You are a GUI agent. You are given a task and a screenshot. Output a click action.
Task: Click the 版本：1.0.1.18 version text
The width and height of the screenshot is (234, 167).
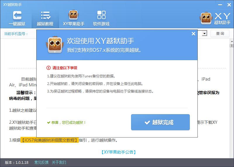pos(17,162)
